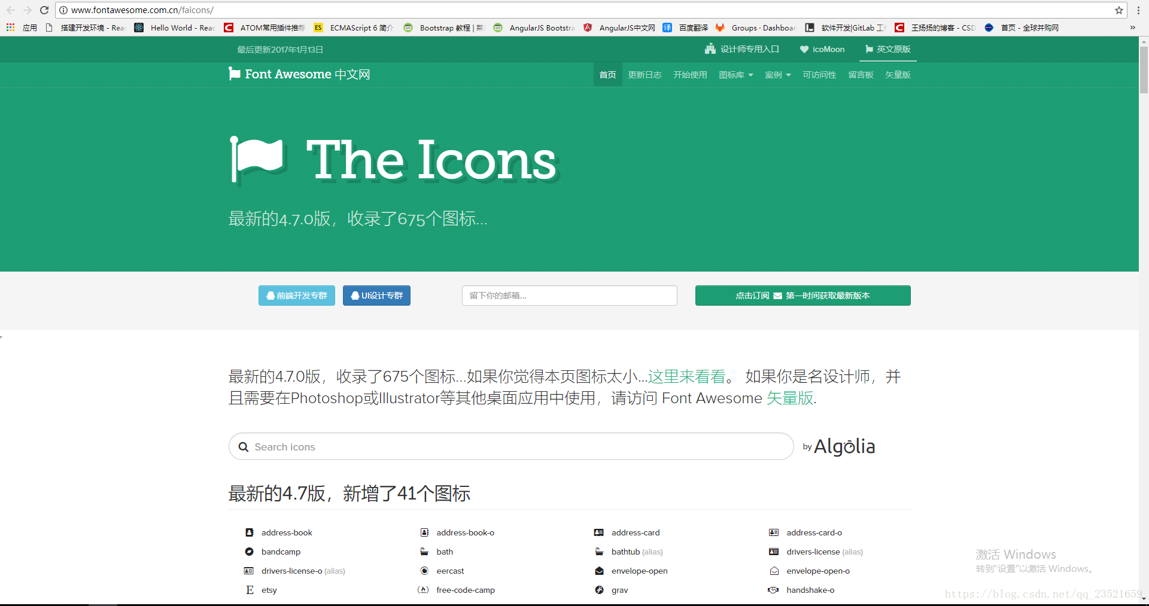Switch to 英文原版 site
This screenshot has width=1149, height=606.
coord(888,49)
